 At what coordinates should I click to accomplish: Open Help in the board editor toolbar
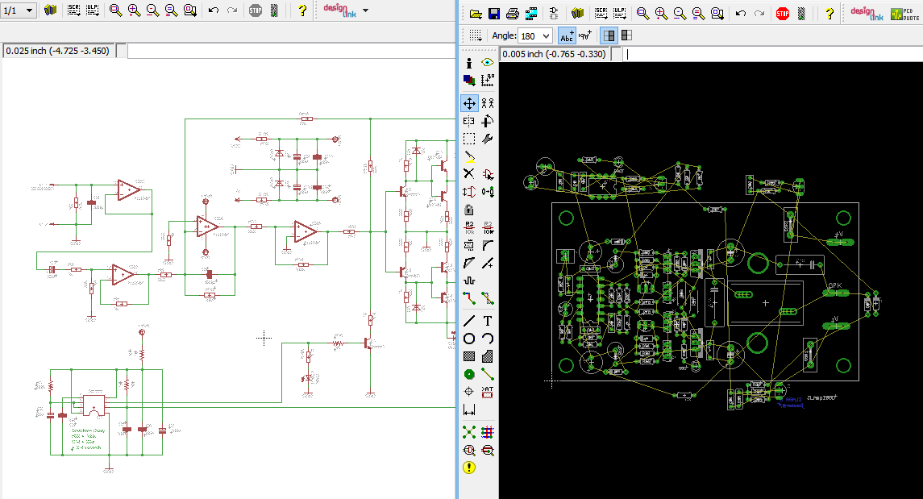click(x=829, y=14)
